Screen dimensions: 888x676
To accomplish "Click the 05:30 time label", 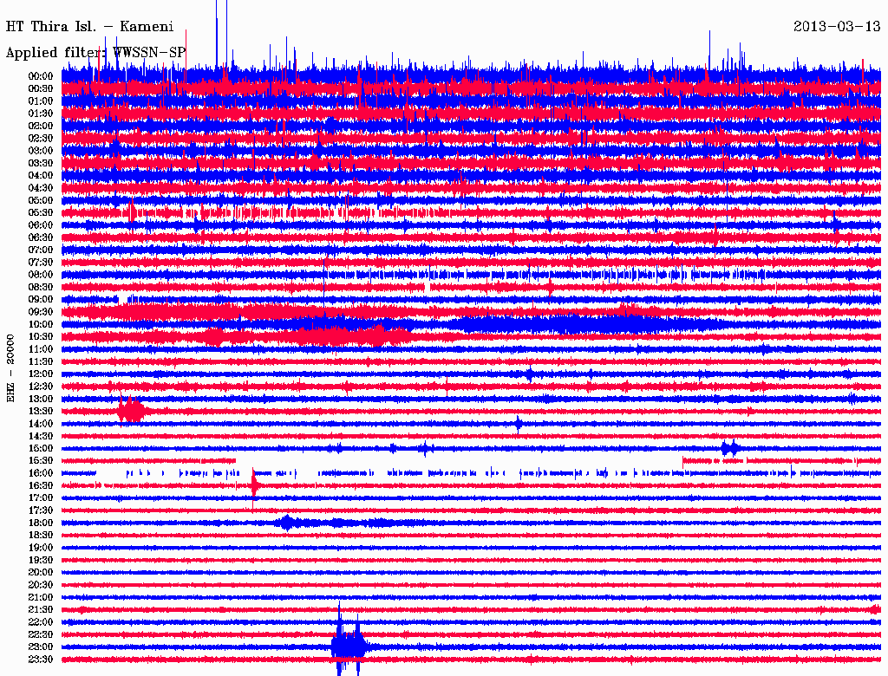I will coord(41,212).
